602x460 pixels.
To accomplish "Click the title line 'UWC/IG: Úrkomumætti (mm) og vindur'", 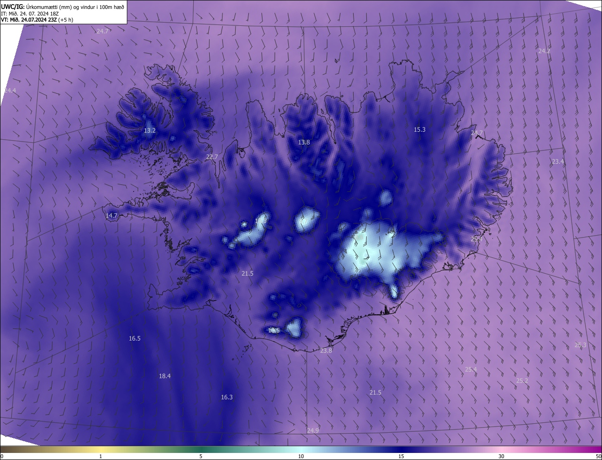I will [63, 7].
